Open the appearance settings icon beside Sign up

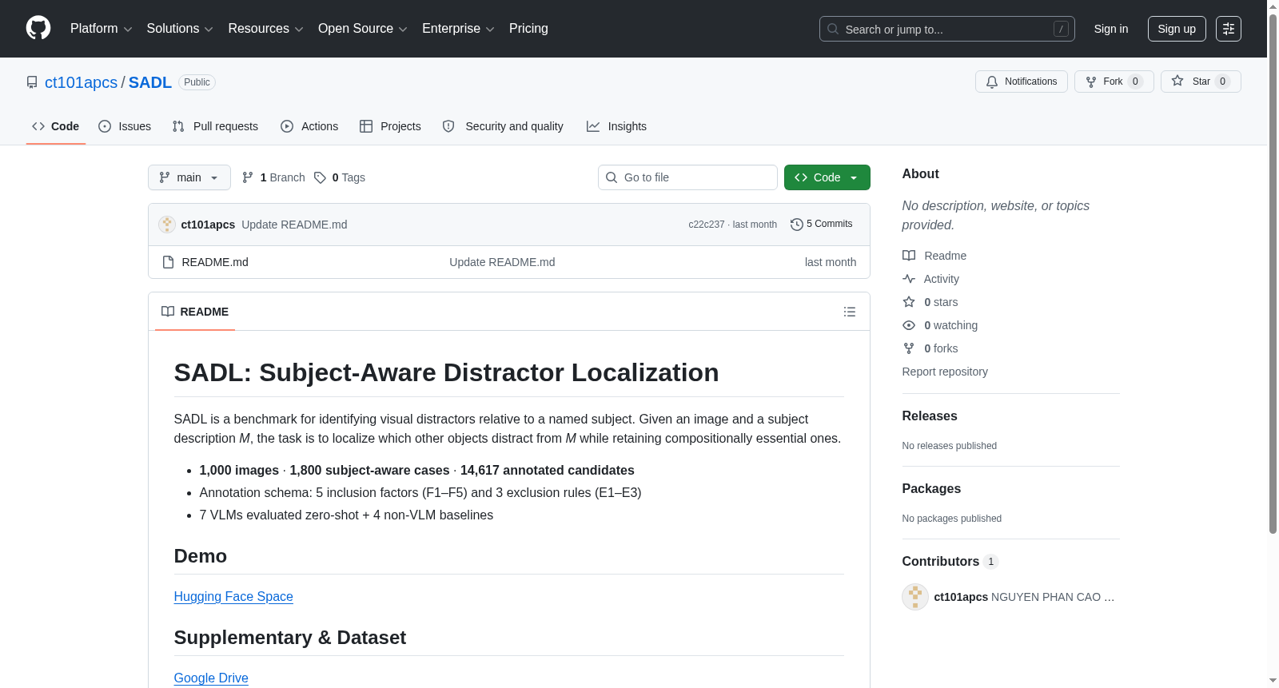[x=1228, y=29]
